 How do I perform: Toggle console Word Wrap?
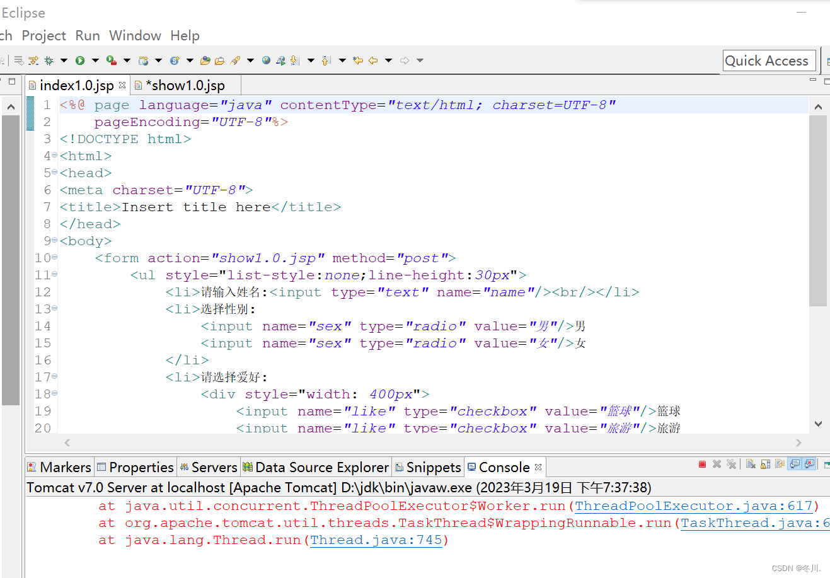point(780,464)
